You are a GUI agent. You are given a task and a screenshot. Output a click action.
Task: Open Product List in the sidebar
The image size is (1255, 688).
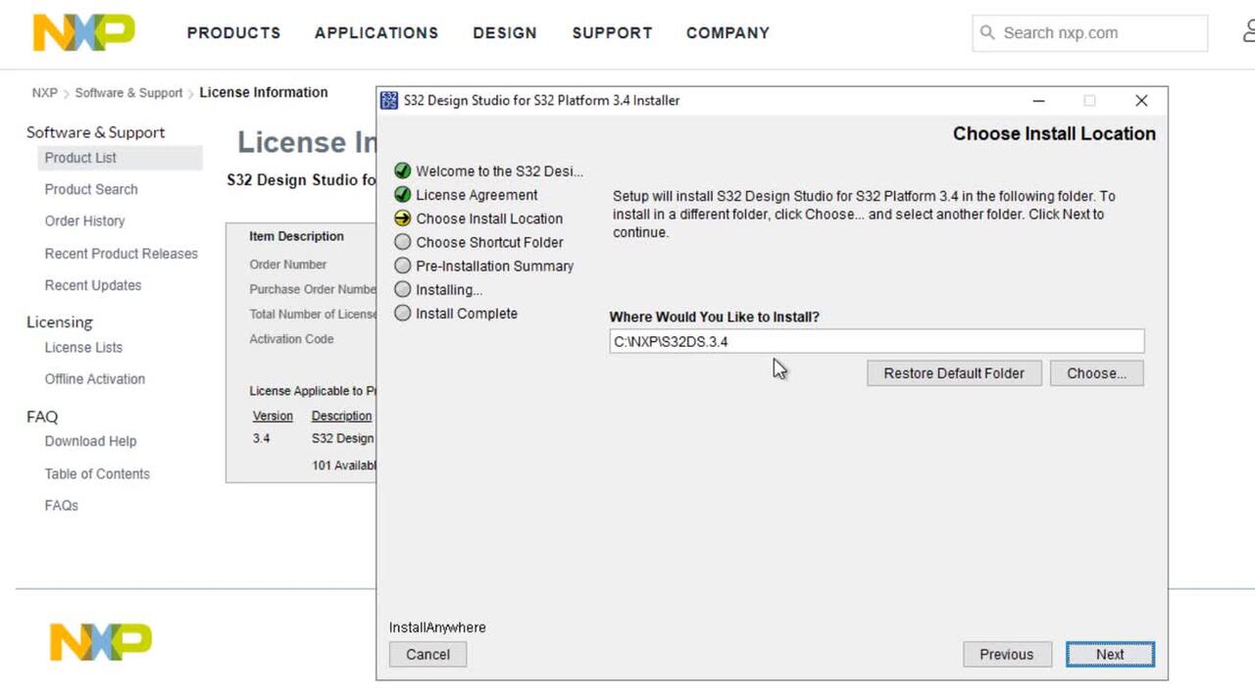[80, 158]
